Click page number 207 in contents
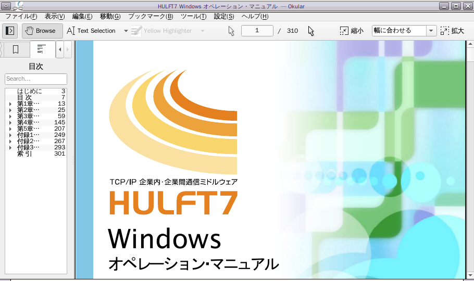The height and width of the screenshot is (281, 474). pos(59,129)
